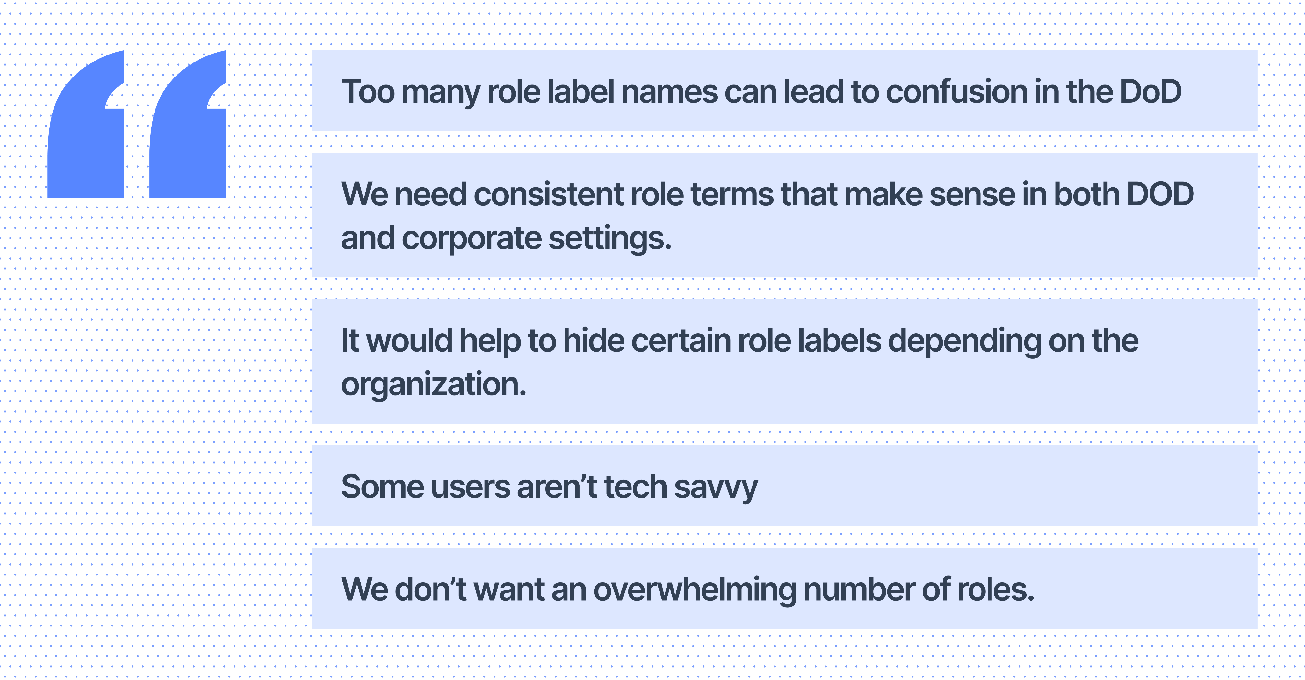Click the word 'savvy' in fourth quote
This screenshot has height=680, width=1305.
(716, 487)
